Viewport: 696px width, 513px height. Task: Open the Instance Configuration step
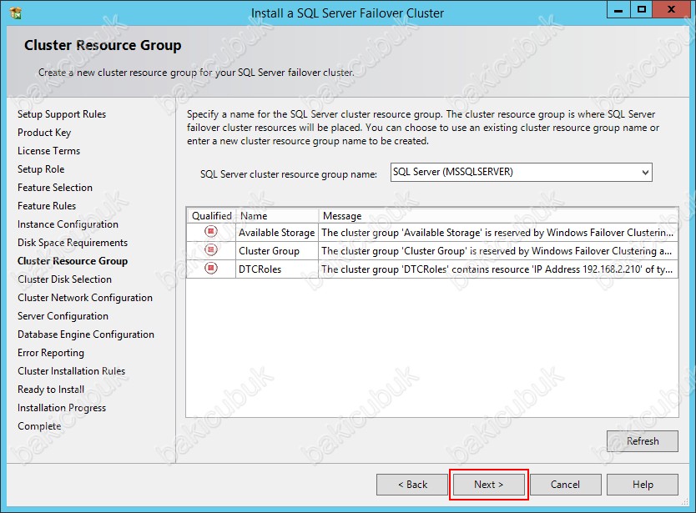(x=68, y=224)
